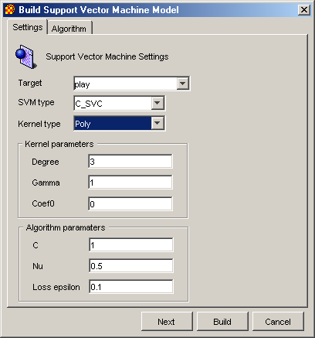Click the 'SVM type' label
Image resolution: width=315 pixels, height=338 pixels.
(36, 103)
